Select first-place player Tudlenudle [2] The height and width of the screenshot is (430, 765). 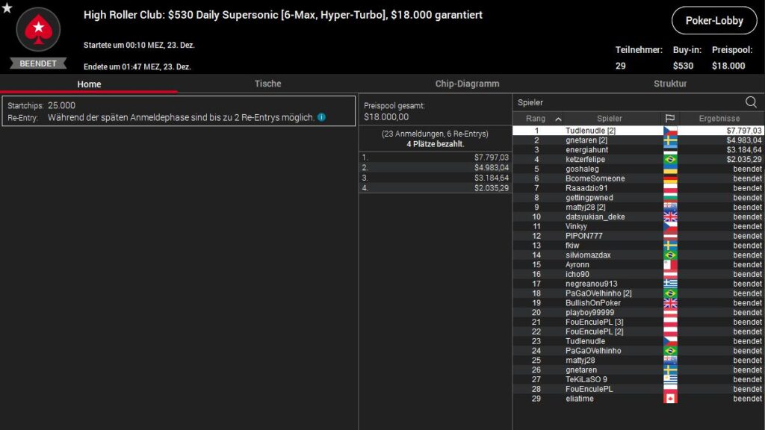coord(590,131)
